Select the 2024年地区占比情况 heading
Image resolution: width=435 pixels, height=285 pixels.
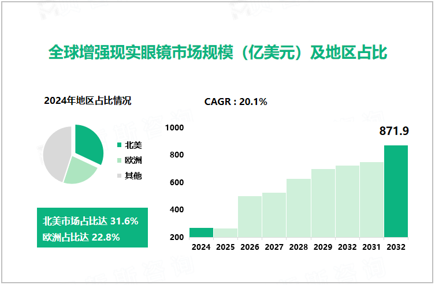click(x=88, y=101)
